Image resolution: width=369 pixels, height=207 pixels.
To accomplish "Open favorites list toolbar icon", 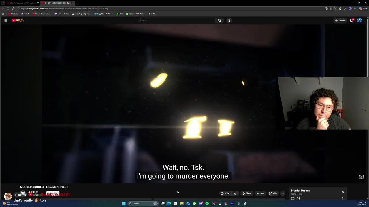I will (x=345, y=9).
